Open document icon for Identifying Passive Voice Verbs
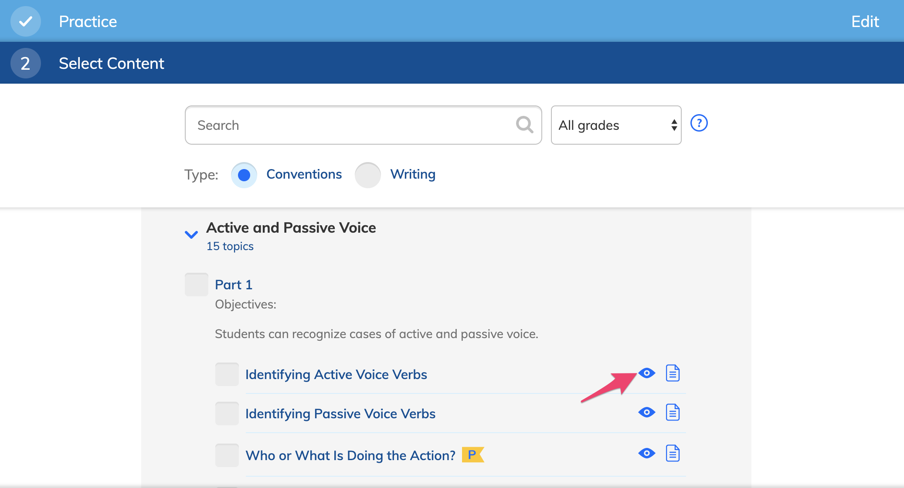Screen dimensions: 904x488 click(x=673, y=412)
